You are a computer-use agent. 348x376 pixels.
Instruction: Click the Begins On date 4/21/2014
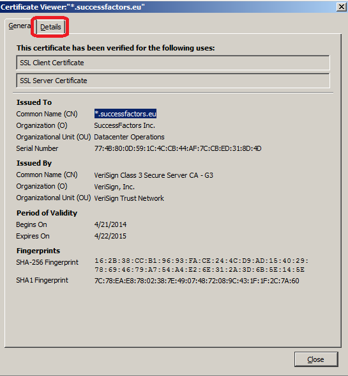coord(110,224)
